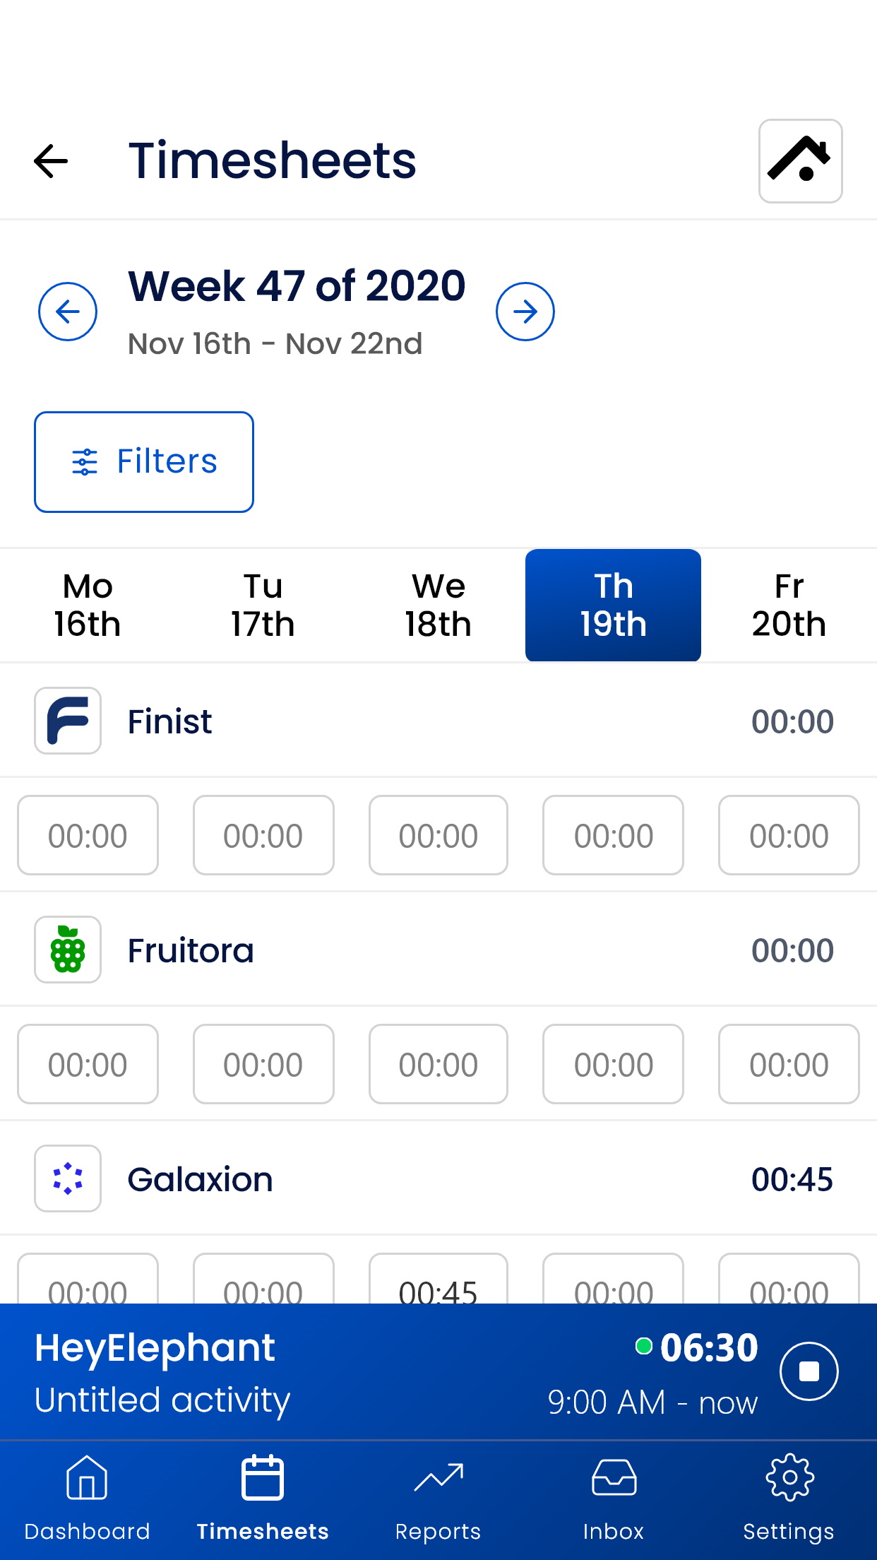Edit Fruitora Wednesday time entry field
877x1560 pixels.
click(x=438, y=1064)
